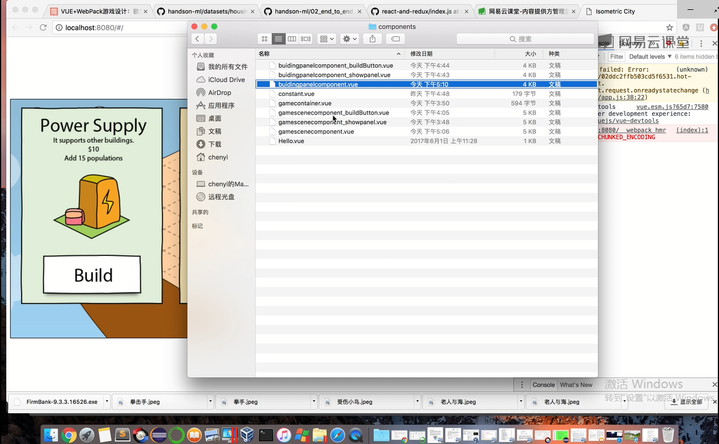719x444 pixels.
Task: Open 应用程序 in Finder sidebar
Action: [x=216, y=105]
